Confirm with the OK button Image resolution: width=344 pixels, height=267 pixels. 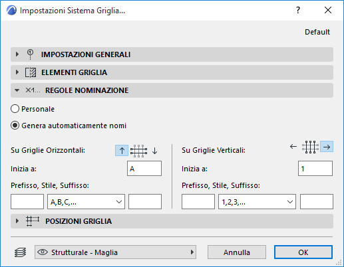[x=303, y=252]
